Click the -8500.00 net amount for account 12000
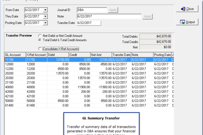 pyautogui.click(x=101, y=64)
